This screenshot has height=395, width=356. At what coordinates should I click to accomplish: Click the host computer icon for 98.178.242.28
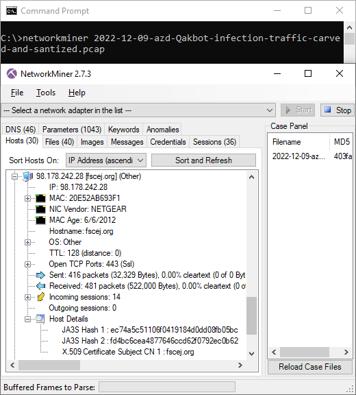(27, 176)
